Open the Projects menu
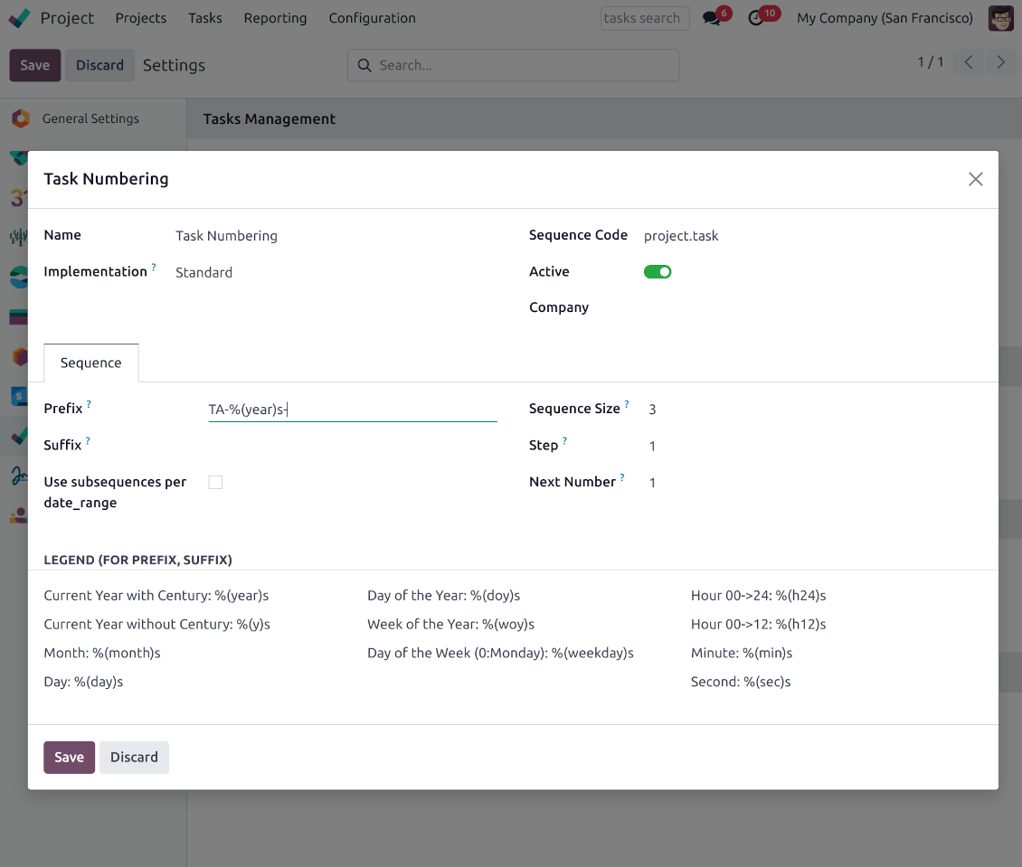The image size is (1022, 867). [x=141, y=18]
